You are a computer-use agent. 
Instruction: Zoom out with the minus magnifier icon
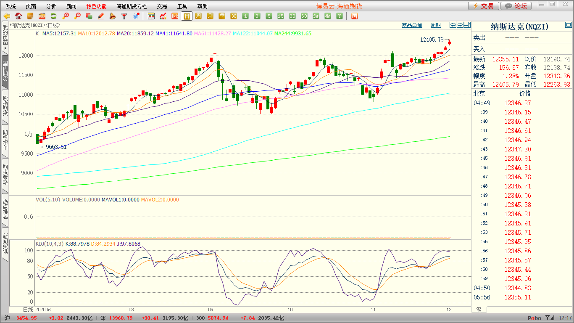pos(77,16)
